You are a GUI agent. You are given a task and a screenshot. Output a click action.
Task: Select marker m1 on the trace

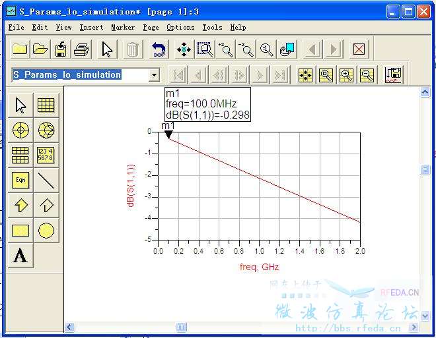pos(168,134)
